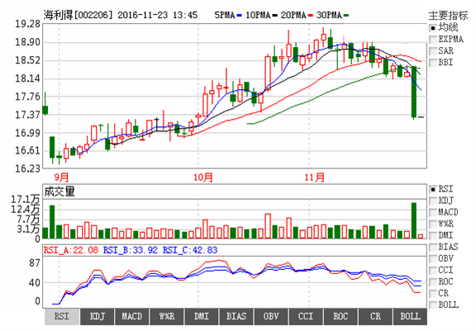476x331 pixels.
Task: Enable the BBI indicator checkbox
Action: (433, 63)
